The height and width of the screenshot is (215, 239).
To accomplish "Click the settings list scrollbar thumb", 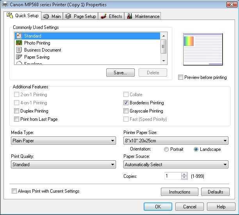I will click(164, 47).
